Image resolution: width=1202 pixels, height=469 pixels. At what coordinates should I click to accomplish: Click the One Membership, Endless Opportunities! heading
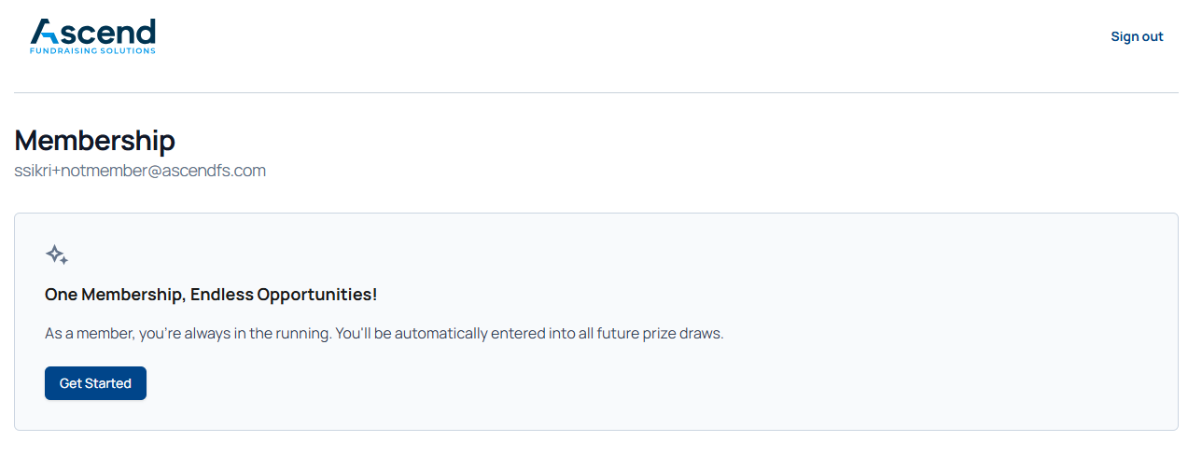click(x=211, y=295)
